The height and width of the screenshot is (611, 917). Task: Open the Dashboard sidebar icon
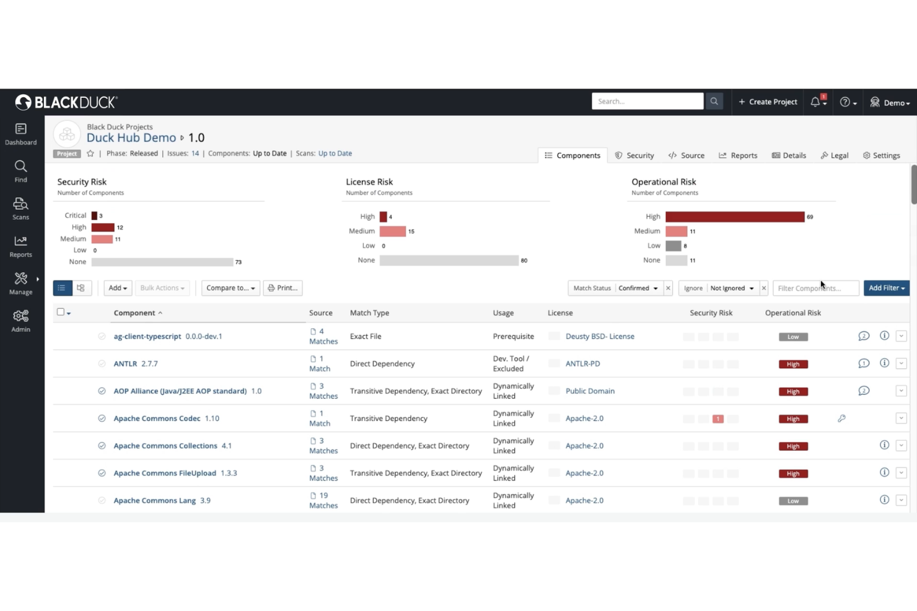tap(20, 134)
